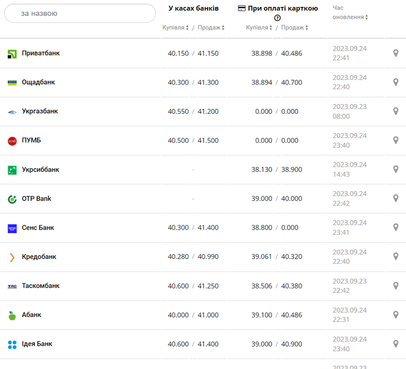Image resolution: width=406 pixels, height=369 pixels.
Task: Sort card payment Купівля column
Action: (259, 28)
